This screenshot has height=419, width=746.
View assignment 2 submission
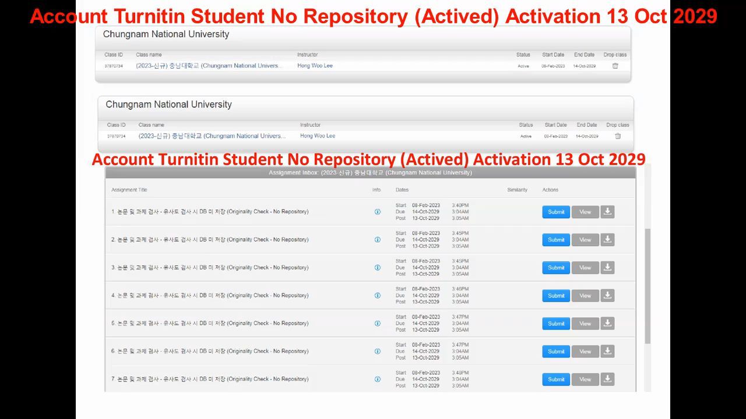coord(585,240)
